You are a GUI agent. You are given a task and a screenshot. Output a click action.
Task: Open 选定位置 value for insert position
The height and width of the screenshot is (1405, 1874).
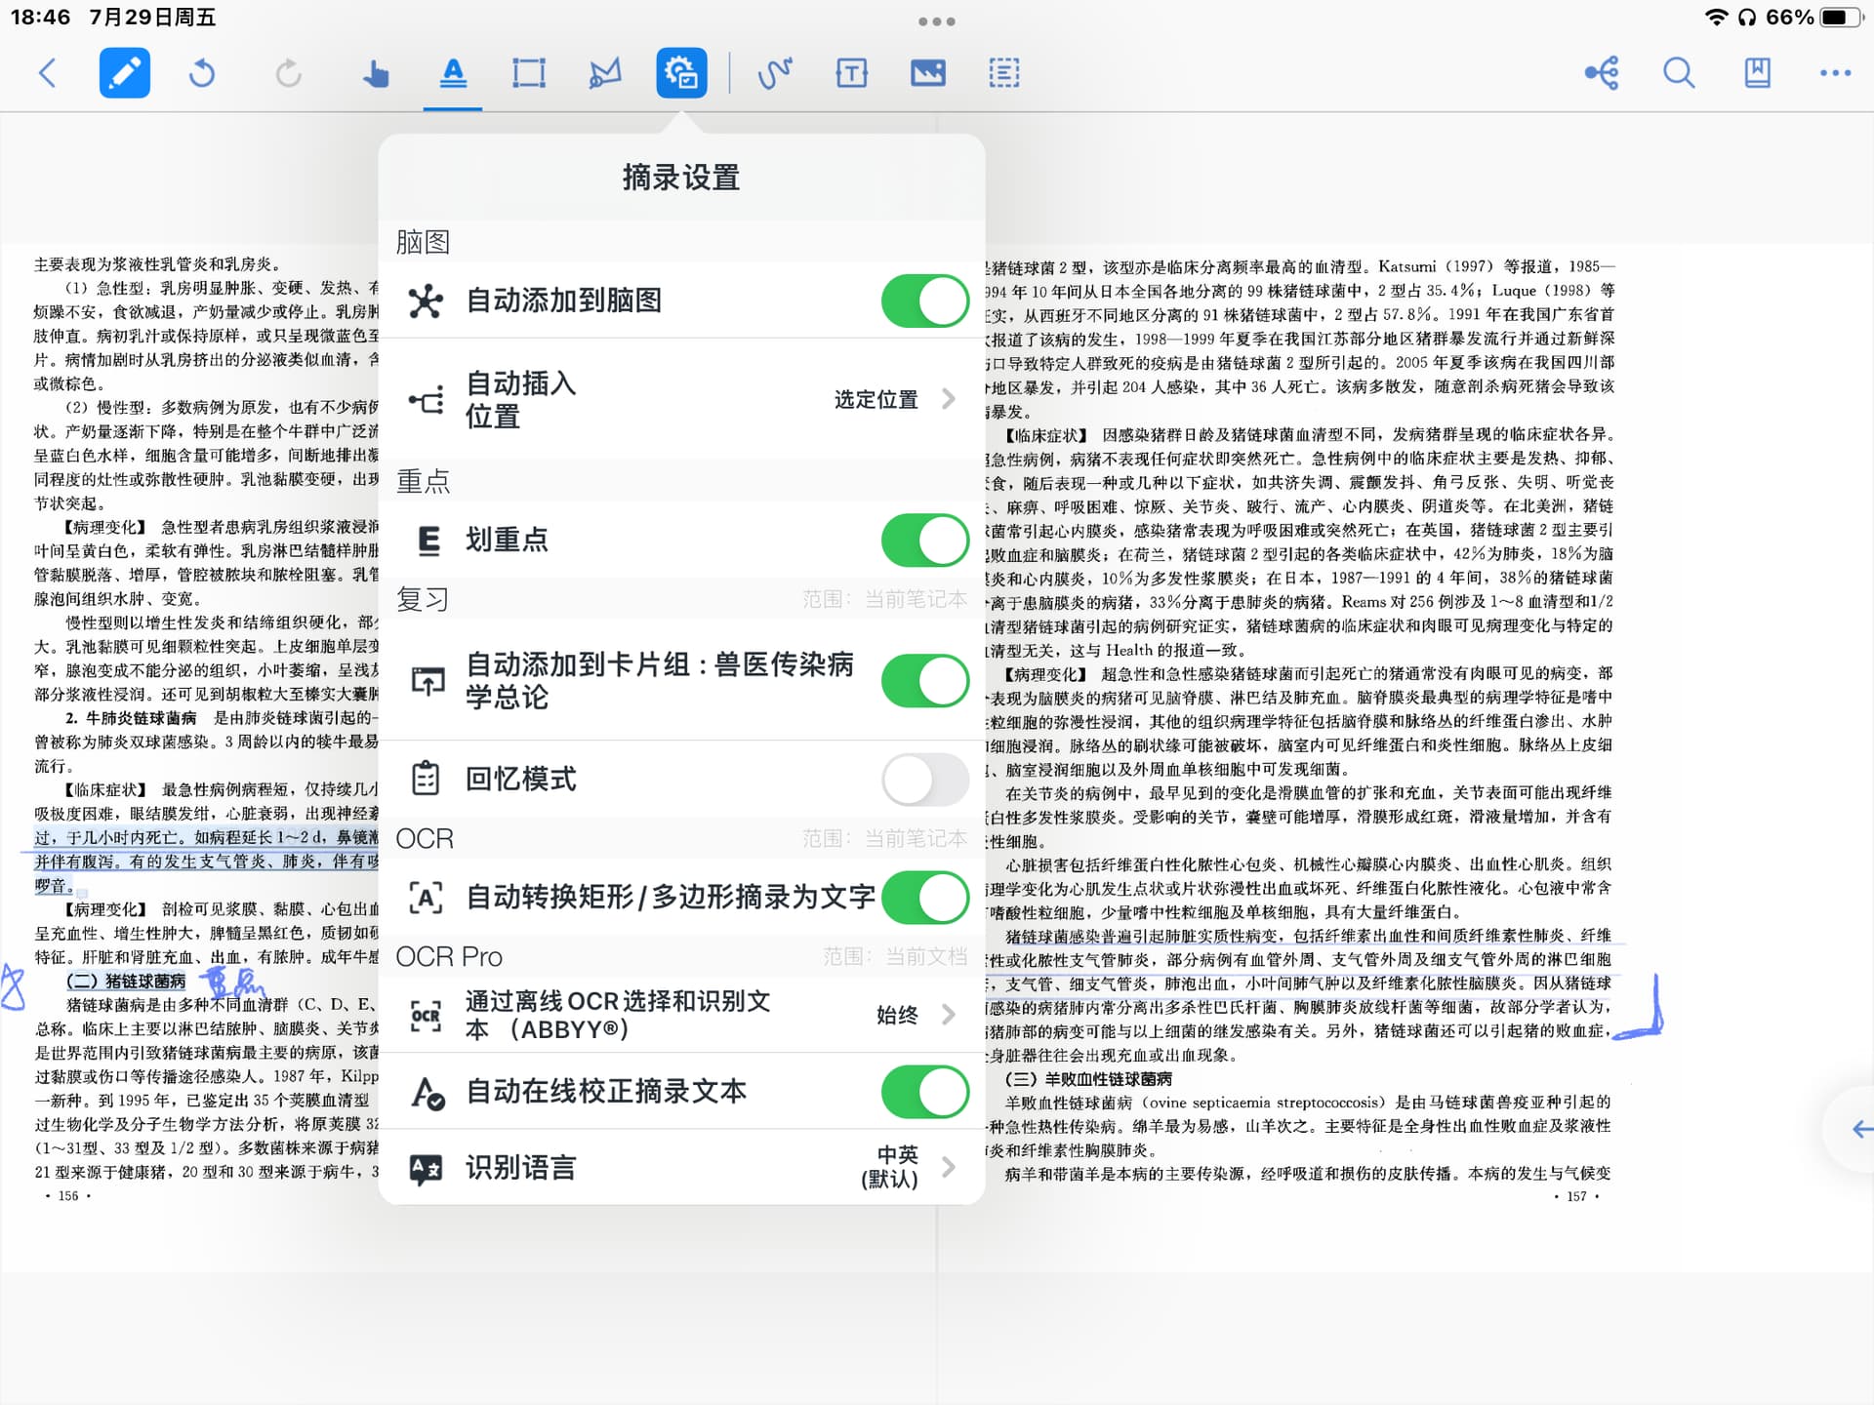coord(876,399)
